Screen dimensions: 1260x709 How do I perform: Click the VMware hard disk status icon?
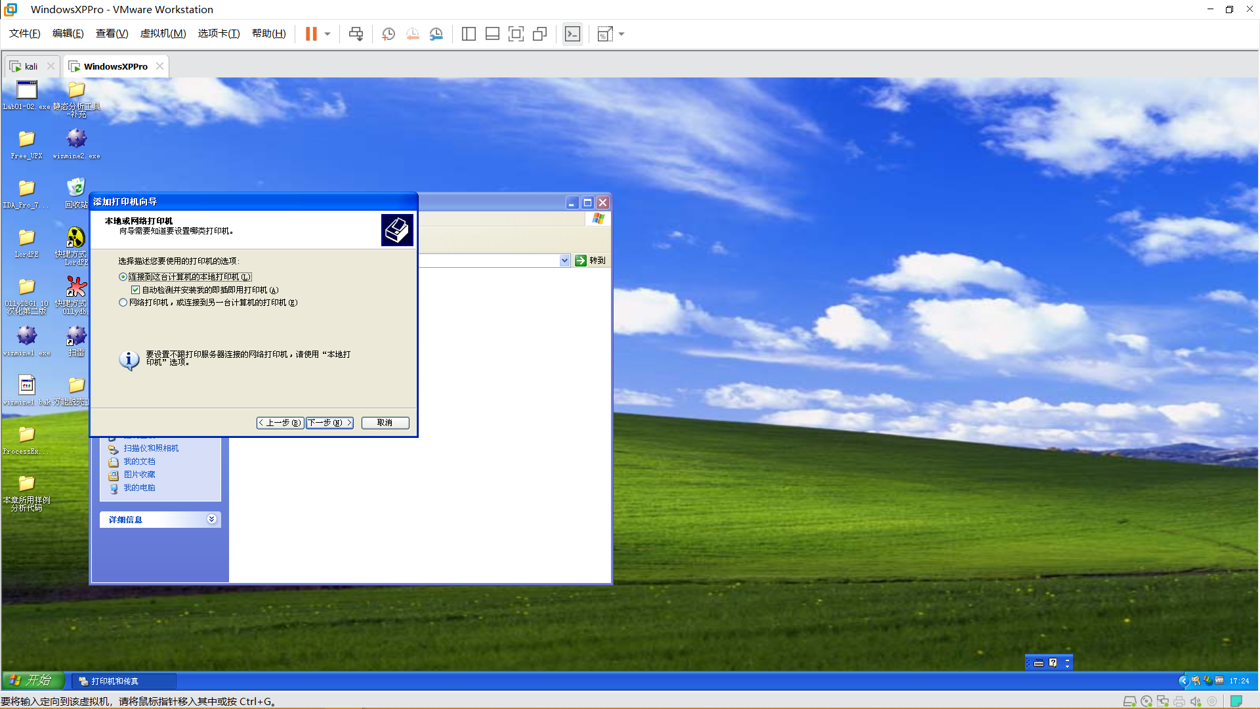click(x=1129, y=701)
